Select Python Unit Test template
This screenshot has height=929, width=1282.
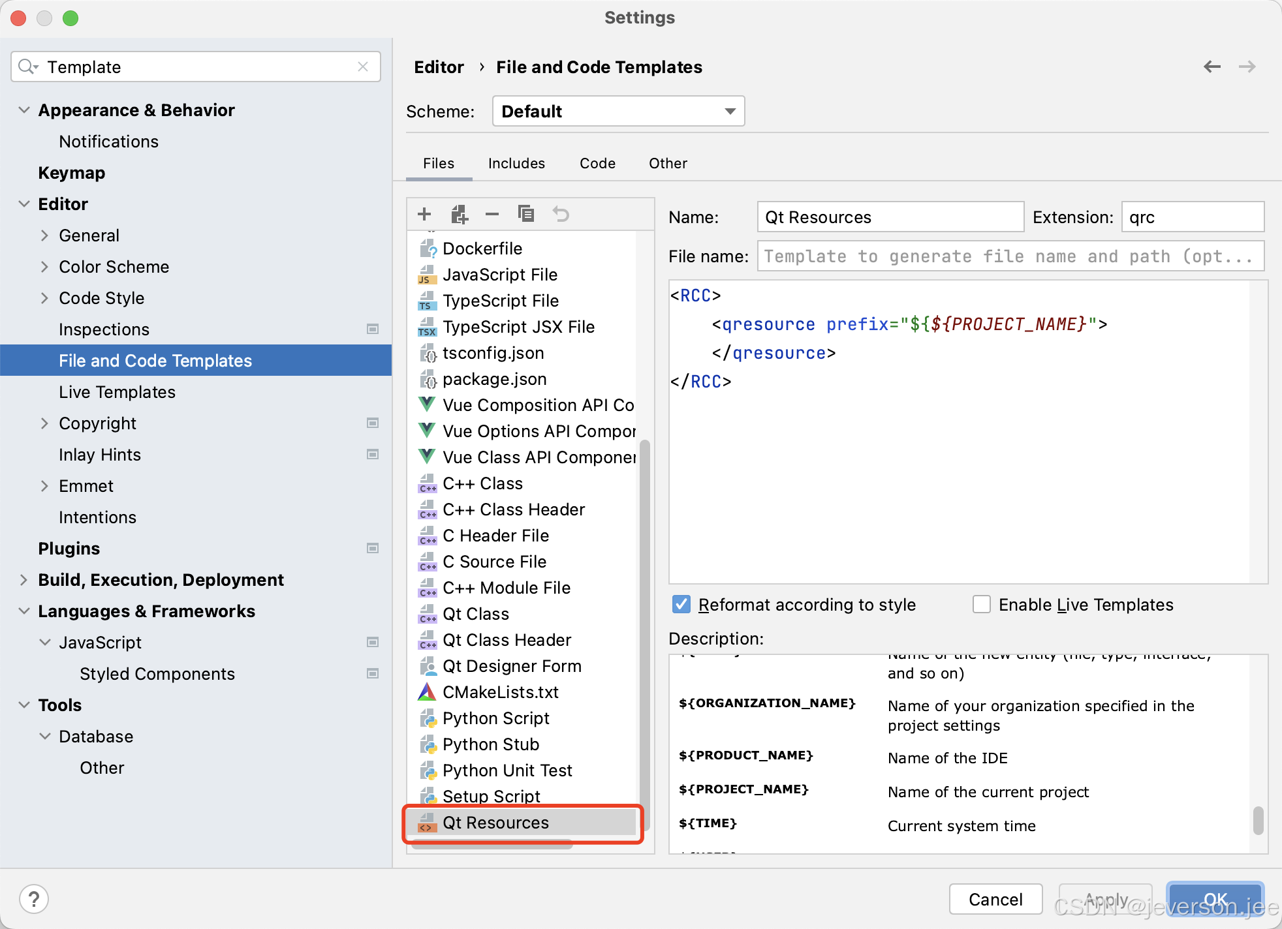click(507, 770)
